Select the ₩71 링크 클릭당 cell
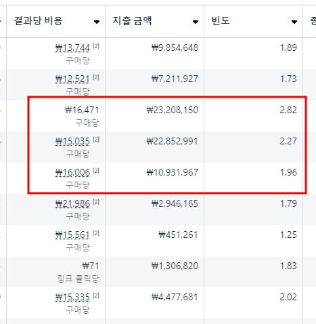The image size is (316, 324). [x=56, y=272]
